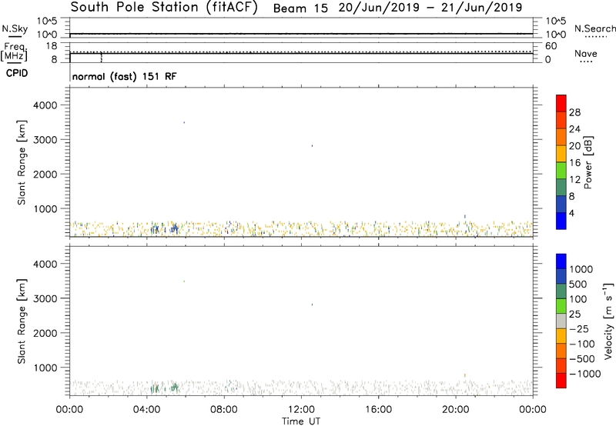This screenshot has width=616, height=426.
Task: Click the 12:00 time axis label
Action: point(301,410)
